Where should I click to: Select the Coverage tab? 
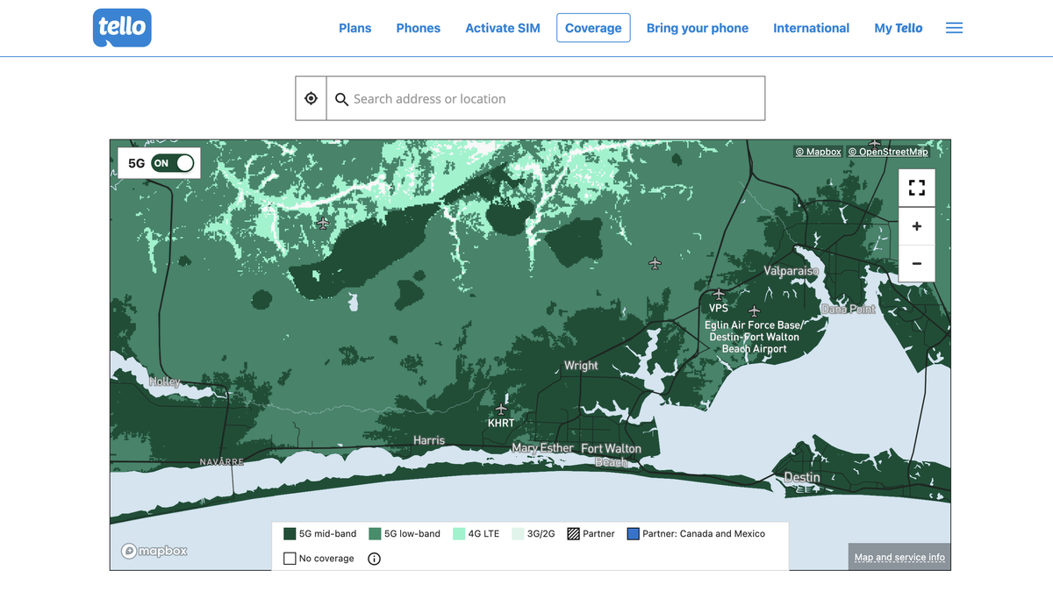(x=593, y=28)
